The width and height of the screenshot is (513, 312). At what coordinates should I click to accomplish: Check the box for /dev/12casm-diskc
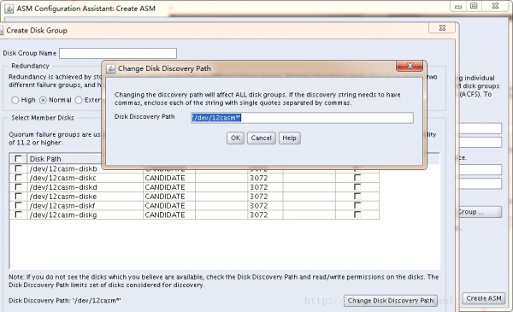[18, 178]
